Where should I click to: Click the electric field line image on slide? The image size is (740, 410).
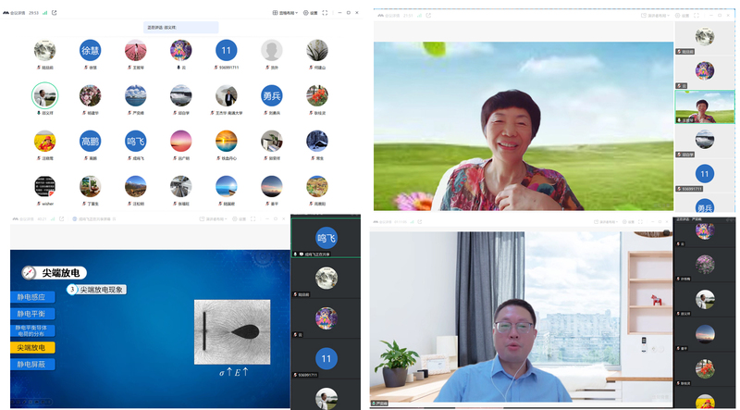point(232,332)
